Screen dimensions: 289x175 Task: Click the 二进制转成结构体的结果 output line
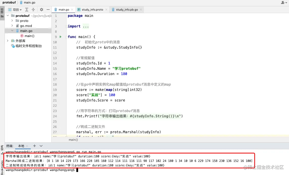[85, 165]
